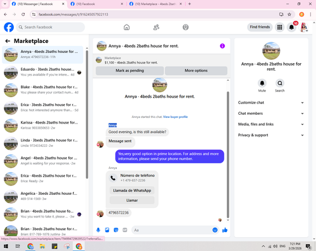Image resolution: width=316 pixels, height=251 pixels.
Task: Open the Angelica 3beds 2baths conversation
Action: point(42,196)
